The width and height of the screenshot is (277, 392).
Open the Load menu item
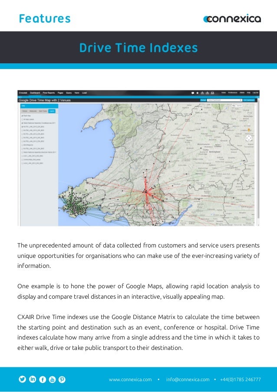[84, 93]
